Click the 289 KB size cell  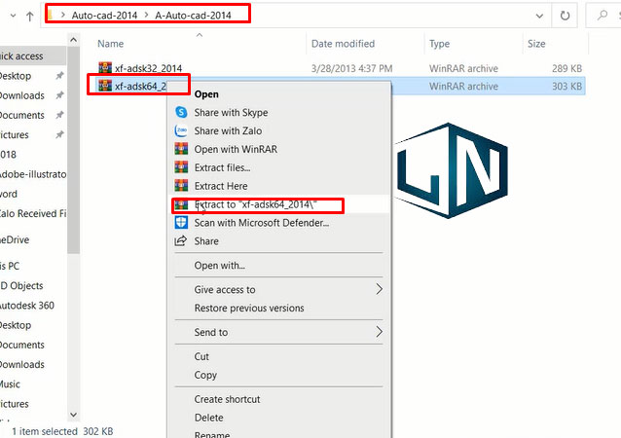coord(566,68)
